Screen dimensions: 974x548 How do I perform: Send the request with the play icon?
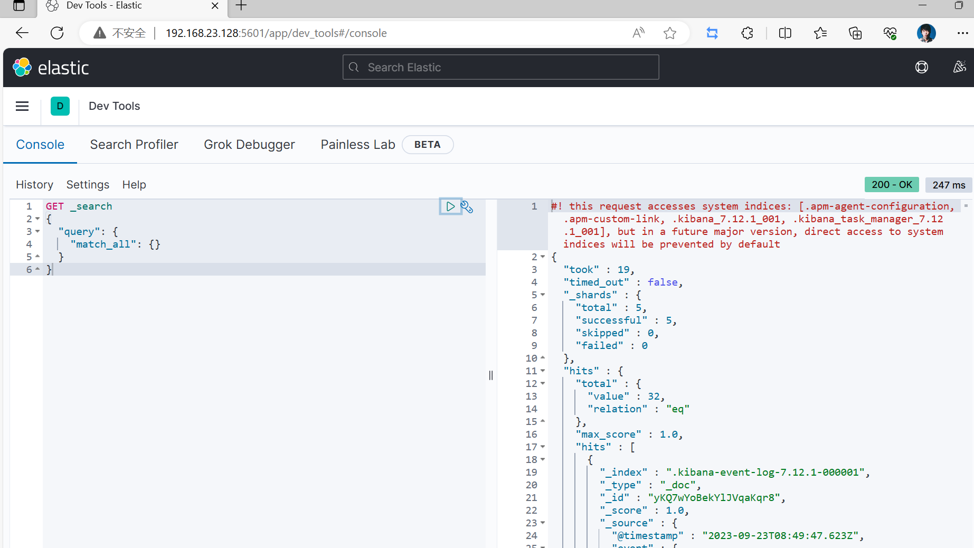pos(450,206)
